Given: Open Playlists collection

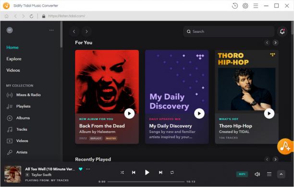Looking at the screenshot, I should click(19, 106).
